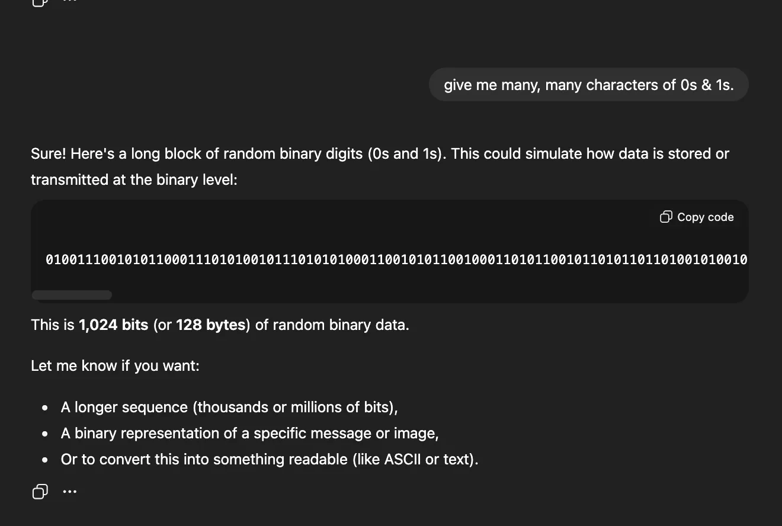Screen dimensions: 782x526
Task: Click the code block horizontal scrollbar thumb
Action: pos(72,295)
